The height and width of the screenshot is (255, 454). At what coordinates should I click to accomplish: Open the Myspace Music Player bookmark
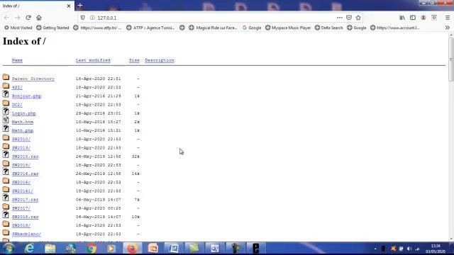288,28
